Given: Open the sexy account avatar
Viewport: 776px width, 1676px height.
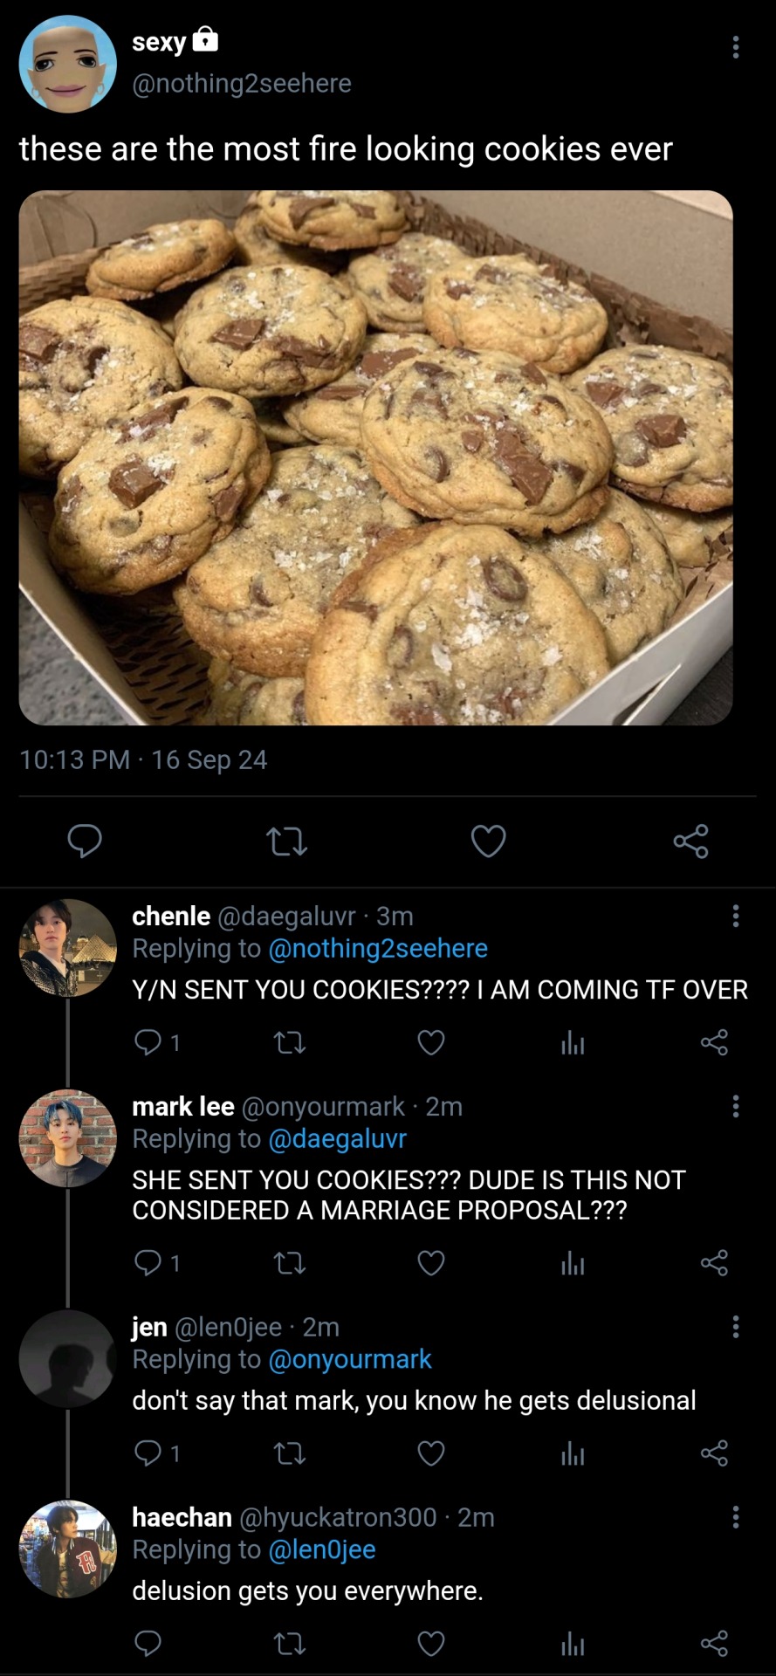Looking at the screenshot, I should coord(68,65).
